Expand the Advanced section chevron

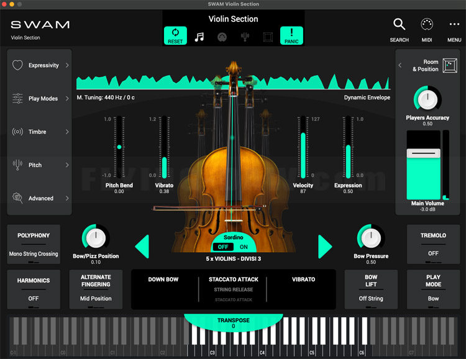[67, 198]
